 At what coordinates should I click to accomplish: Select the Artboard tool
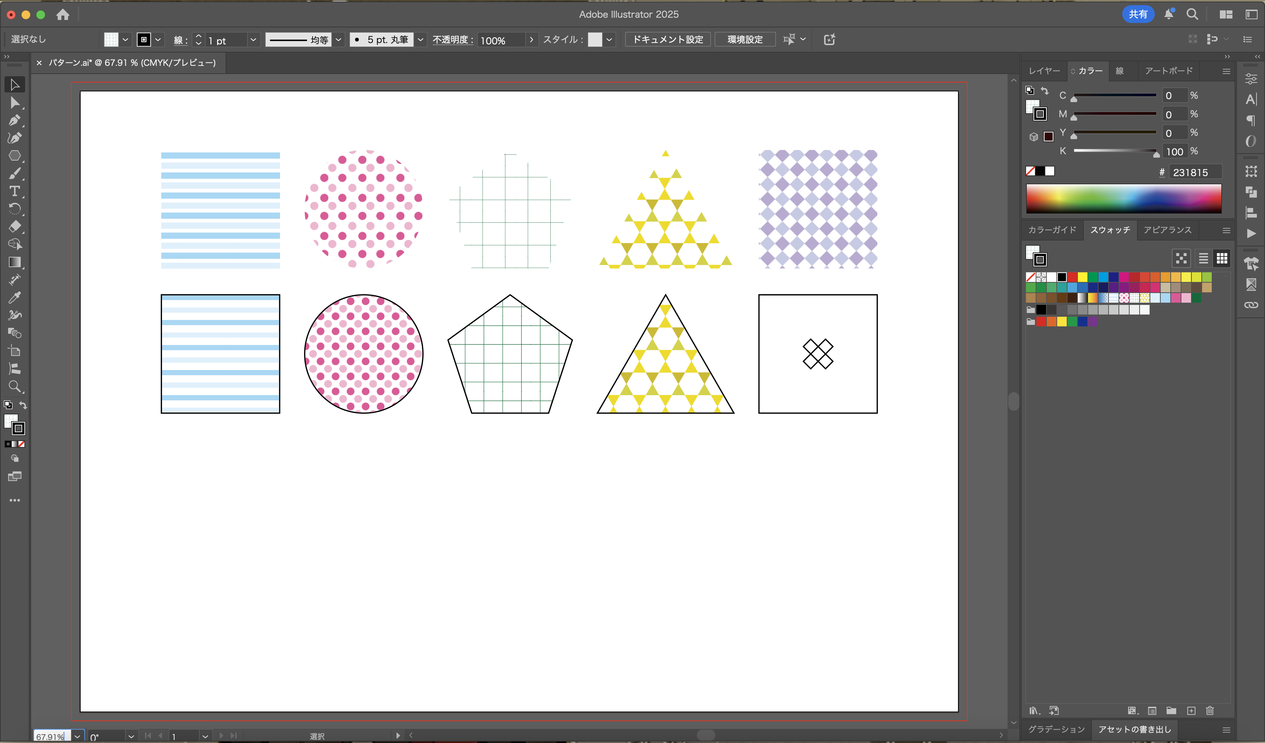tap(14, 351)
